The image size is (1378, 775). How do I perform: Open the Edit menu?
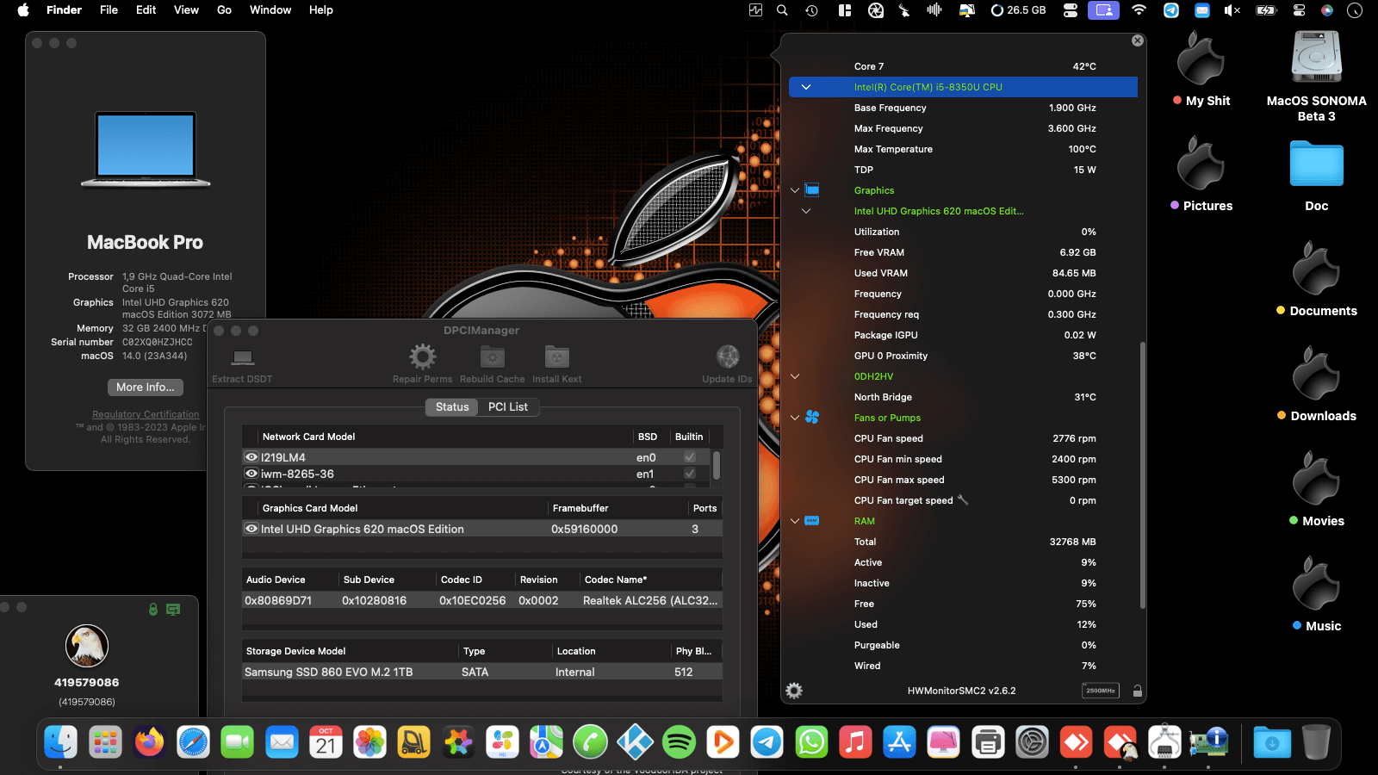146,10
